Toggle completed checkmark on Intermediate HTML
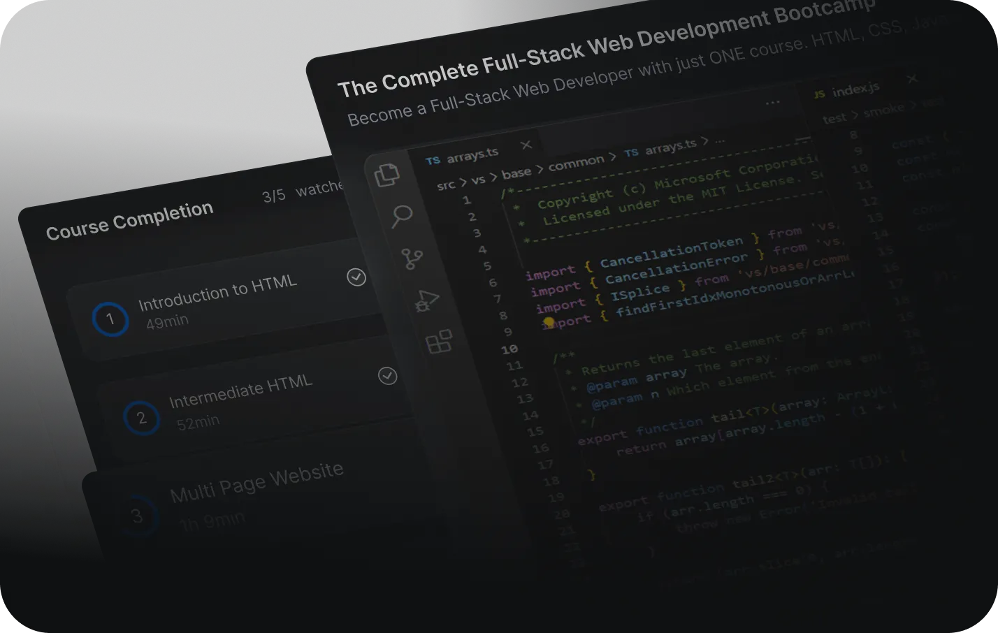 pyautogui.click(x=388, y=376)
